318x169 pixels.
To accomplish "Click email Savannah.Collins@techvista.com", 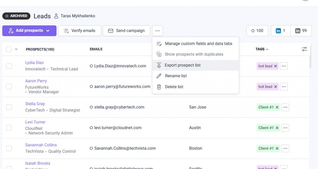I will [x=125, y=148].
